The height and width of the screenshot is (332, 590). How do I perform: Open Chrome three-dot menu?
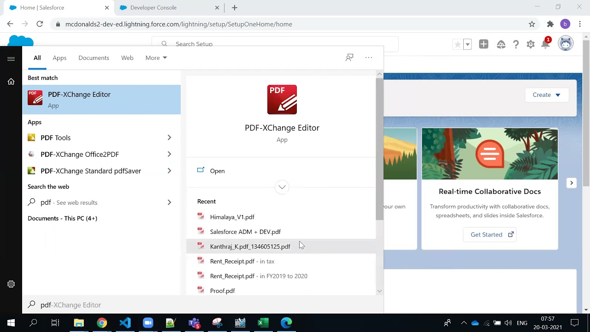(x=580, y=24)
